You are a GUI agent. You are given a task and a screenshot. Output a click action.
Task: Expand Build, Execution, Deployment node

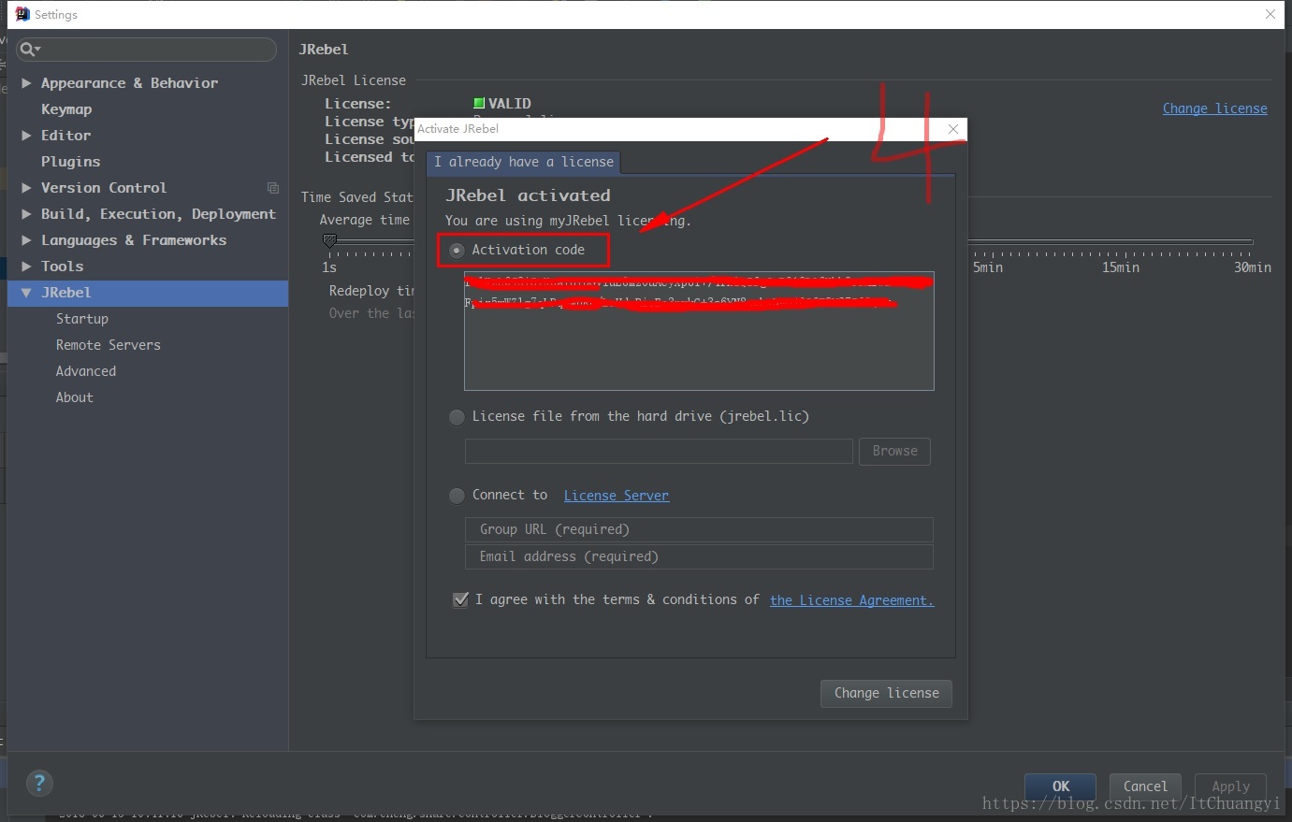click(26, 214)
